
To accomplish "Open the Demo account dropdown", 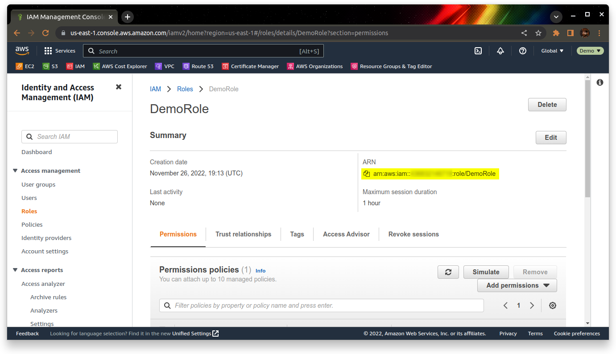I will tap(590, 51).
